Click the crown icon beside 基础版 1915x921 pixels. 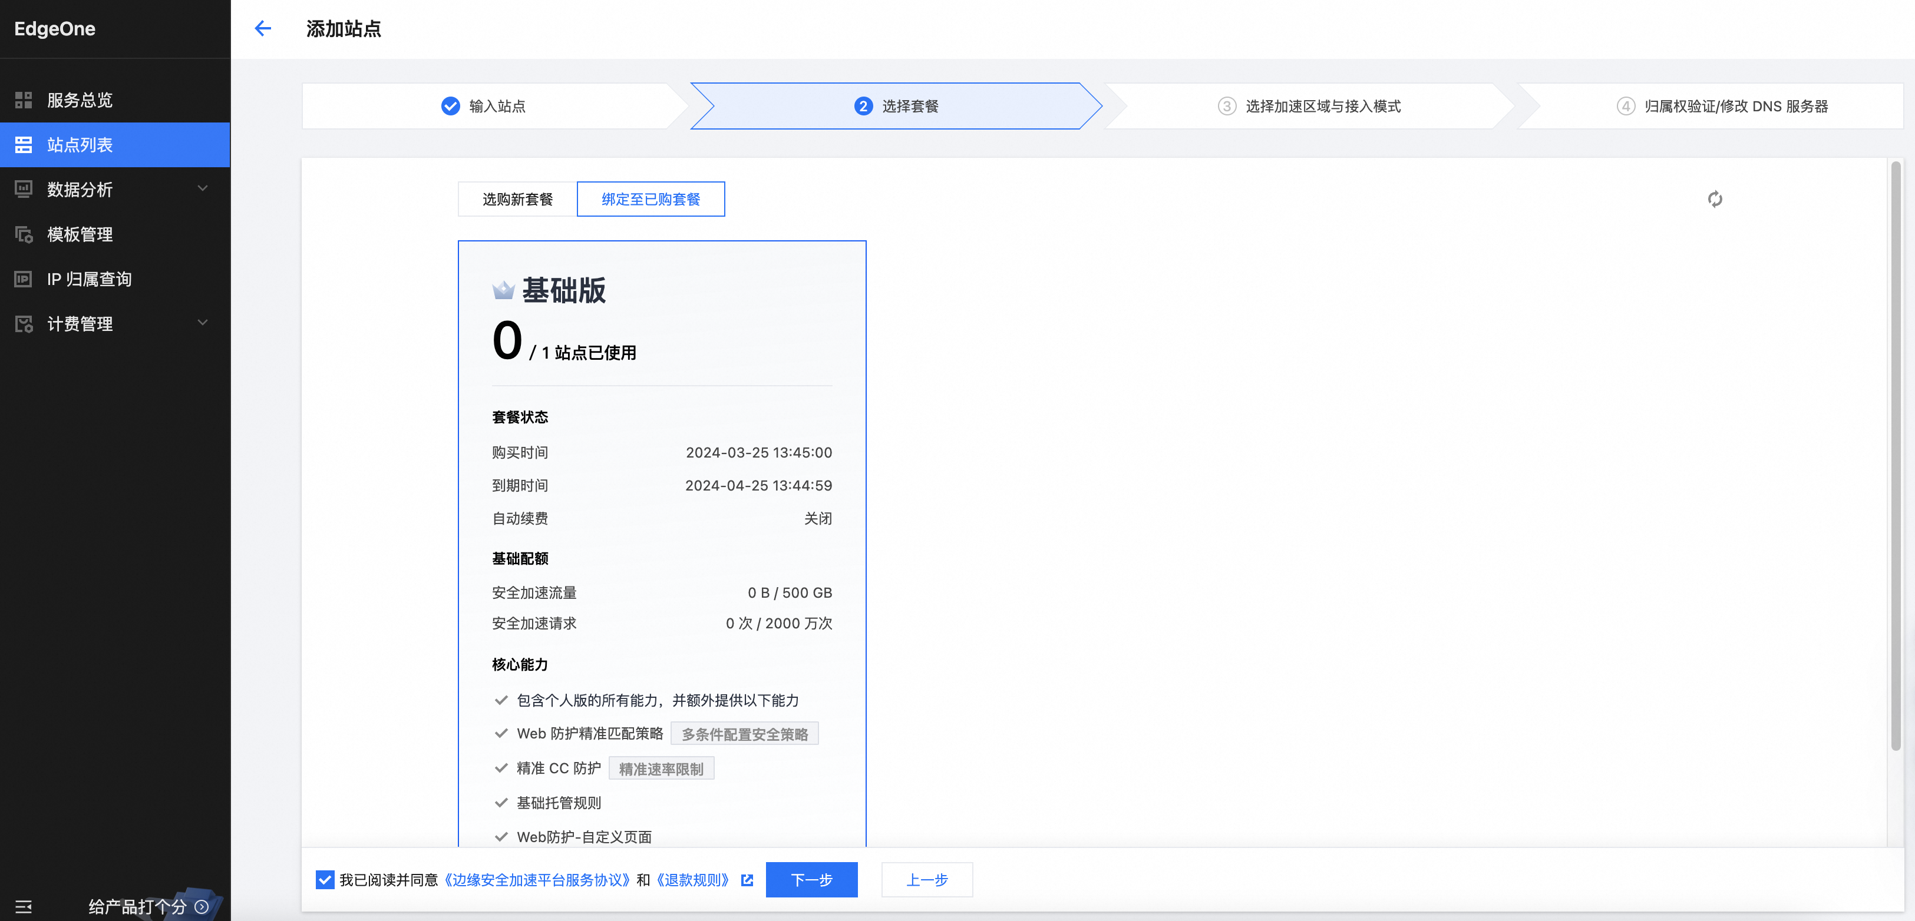(x=503, y=290)
